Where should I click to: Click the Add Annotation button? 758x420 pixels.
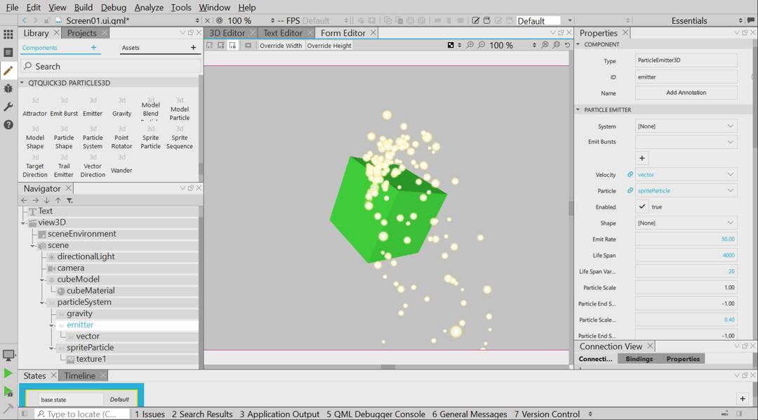(686, 93)
